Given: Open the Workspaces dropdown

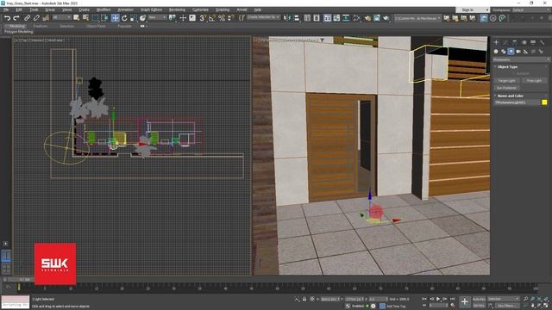Looking at the screenshot, I should click(x=531, y=9).
